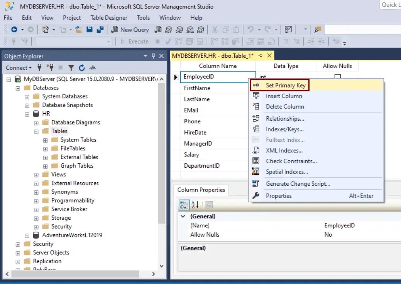Open the Object Explorer filter
This screenshot has height=284, width=401.
(x=71, y=67)
